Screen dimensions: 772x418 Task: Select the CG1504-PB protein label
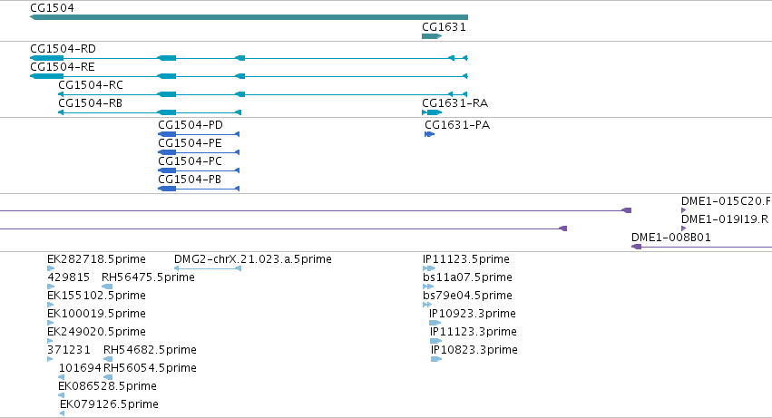coord(190,180)
